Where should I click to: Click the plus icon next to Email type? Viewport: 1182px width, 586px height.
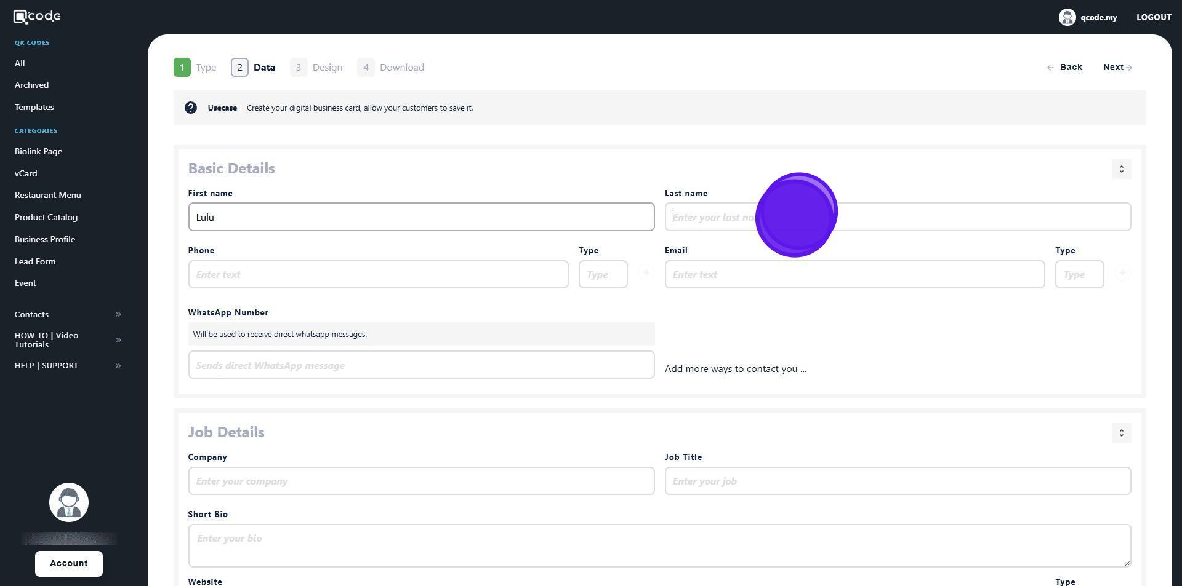(x=1122, y=272)
